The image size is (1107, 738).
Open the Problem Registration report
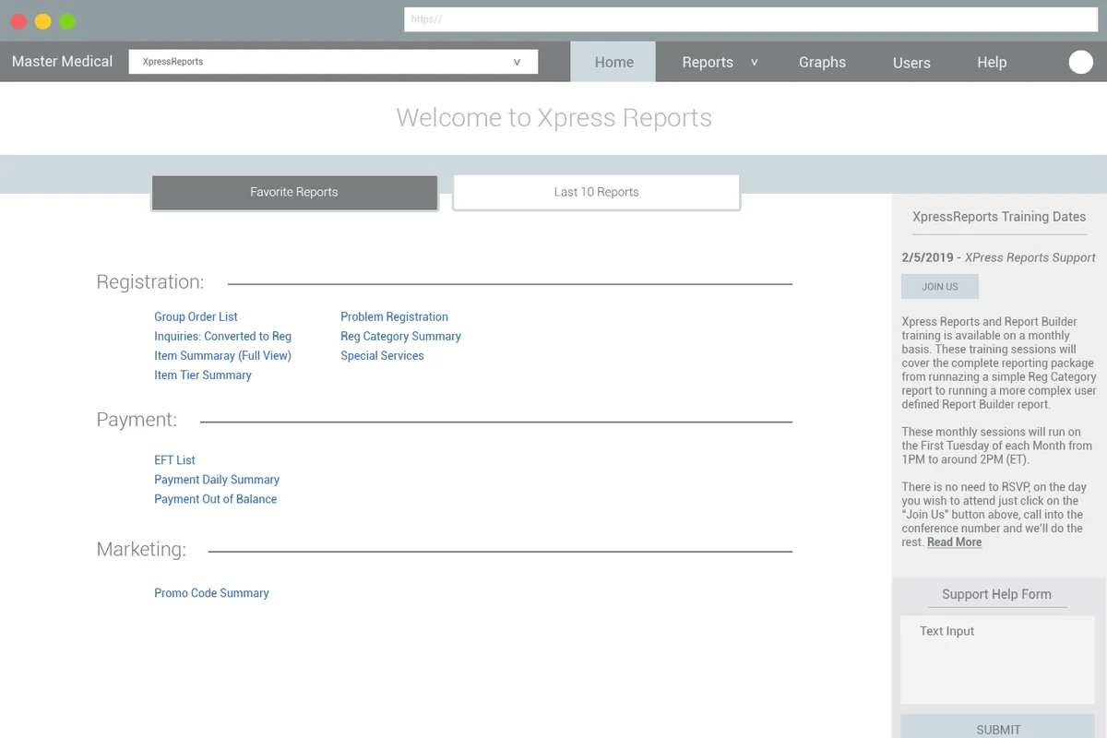(394, 316)
